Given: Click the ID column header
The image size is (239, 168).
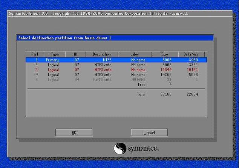Looking at the screenshot, I should [x=76, y=54].
